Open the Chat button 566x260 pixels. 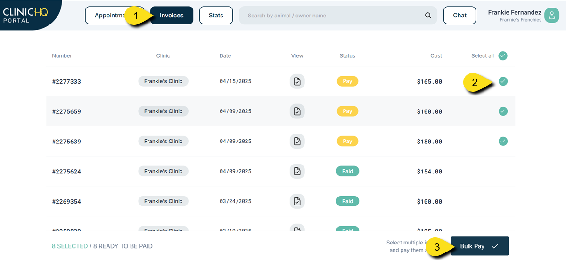pyautogui.click(x=459, y=16)
